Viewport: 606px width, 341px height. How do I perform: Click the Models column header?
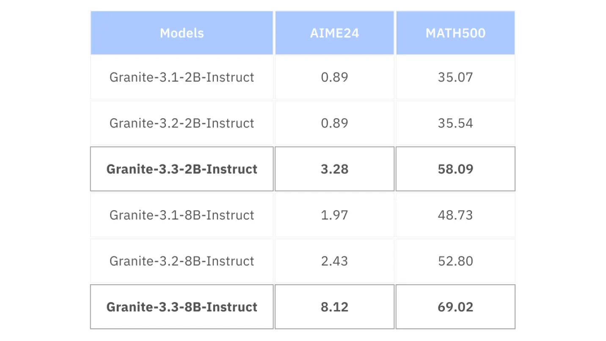tap(182, 33)
